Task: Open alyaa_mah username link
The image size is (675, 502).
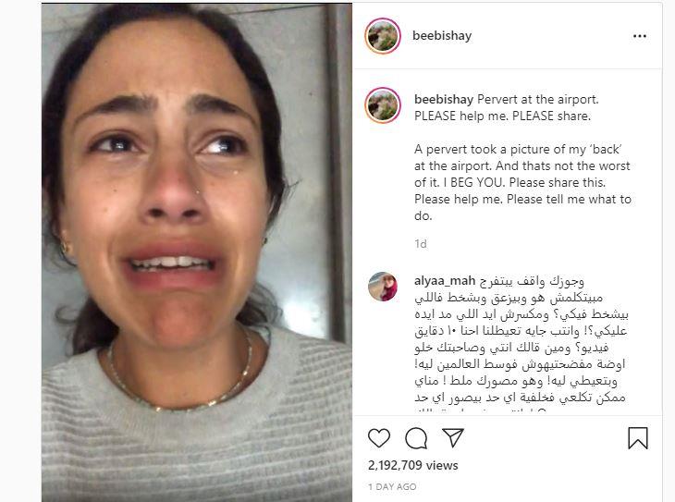Action: [444, 281]
